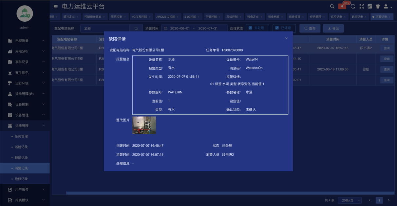Click the 事件记录 sidebar icon

point(10,62)
